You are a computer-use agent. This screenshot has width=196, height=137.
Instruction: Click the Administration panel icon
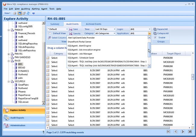coord(7,125)
